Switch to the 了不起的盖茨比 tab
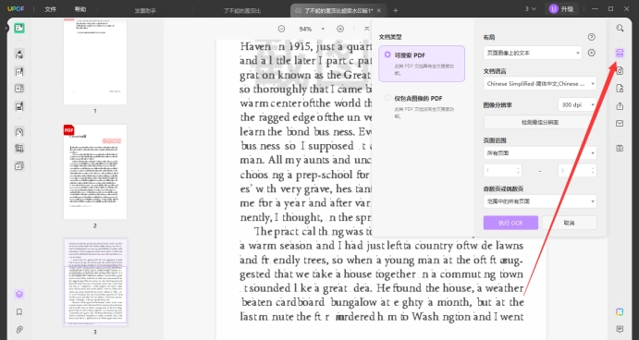 tap(242, 10)
